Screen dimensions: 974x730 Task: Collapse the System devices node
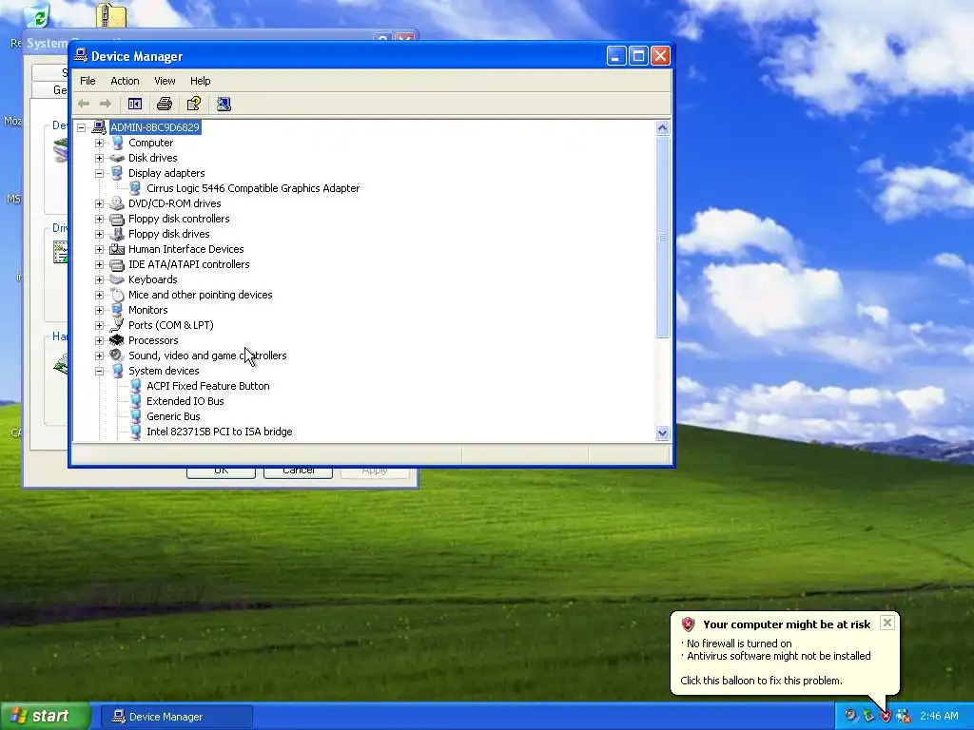[x=99, y=371]
